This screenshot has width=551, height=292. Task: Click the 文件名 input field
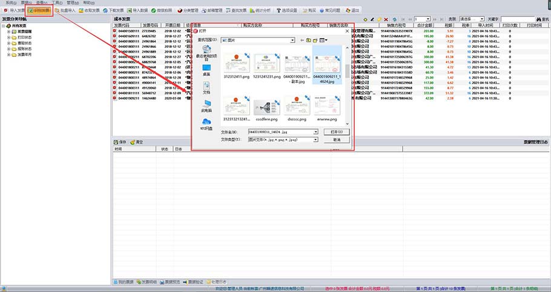point(282,131)
